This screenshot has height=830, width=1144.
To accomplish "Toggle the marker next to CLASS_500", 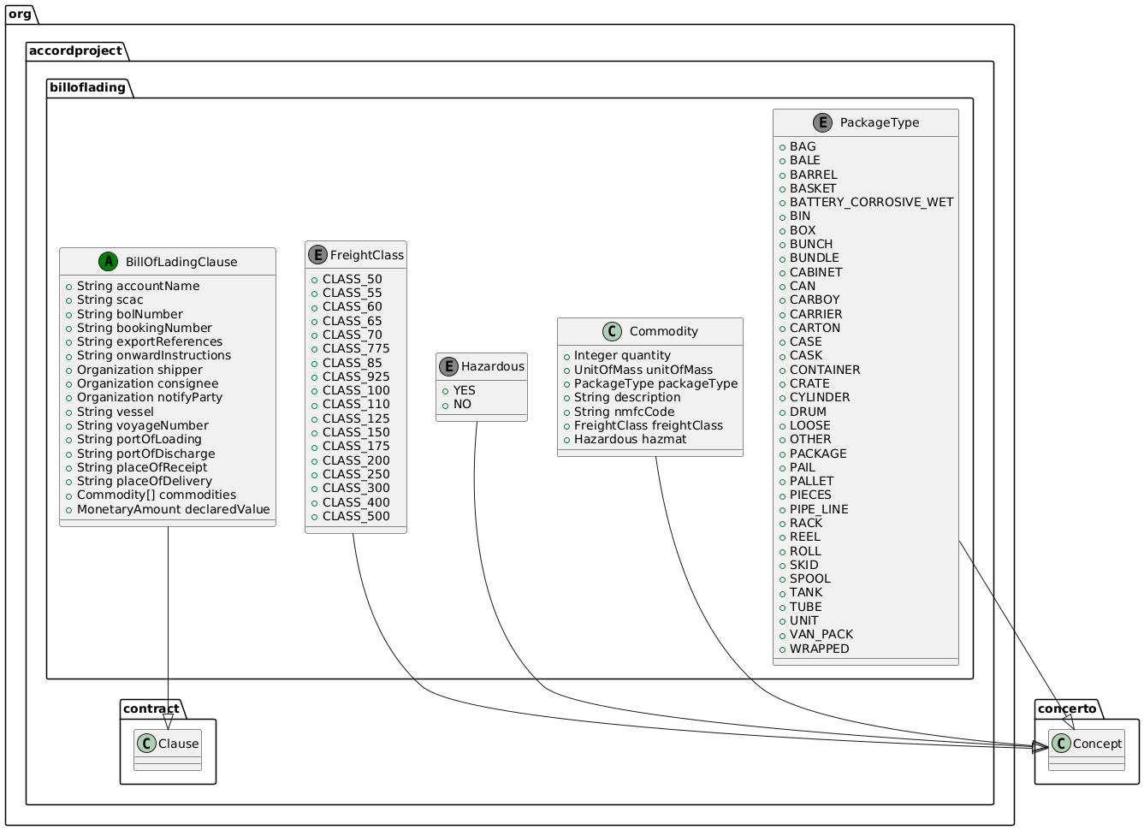I will 315,516.
